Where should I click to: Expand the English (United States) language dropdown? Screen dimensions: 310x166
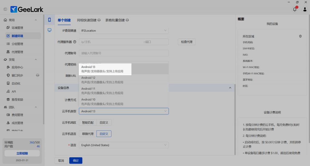[124, 145]
